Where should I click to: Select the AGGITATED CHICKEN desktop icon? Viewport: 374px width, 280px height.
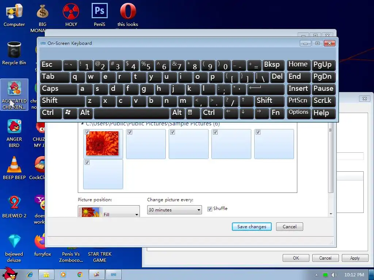pos(14,95)
